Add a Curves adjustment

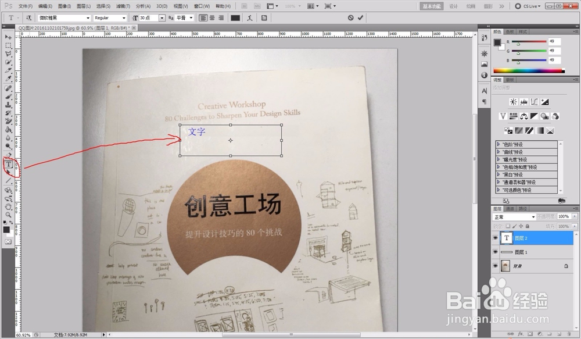click(x=534, y=102)
